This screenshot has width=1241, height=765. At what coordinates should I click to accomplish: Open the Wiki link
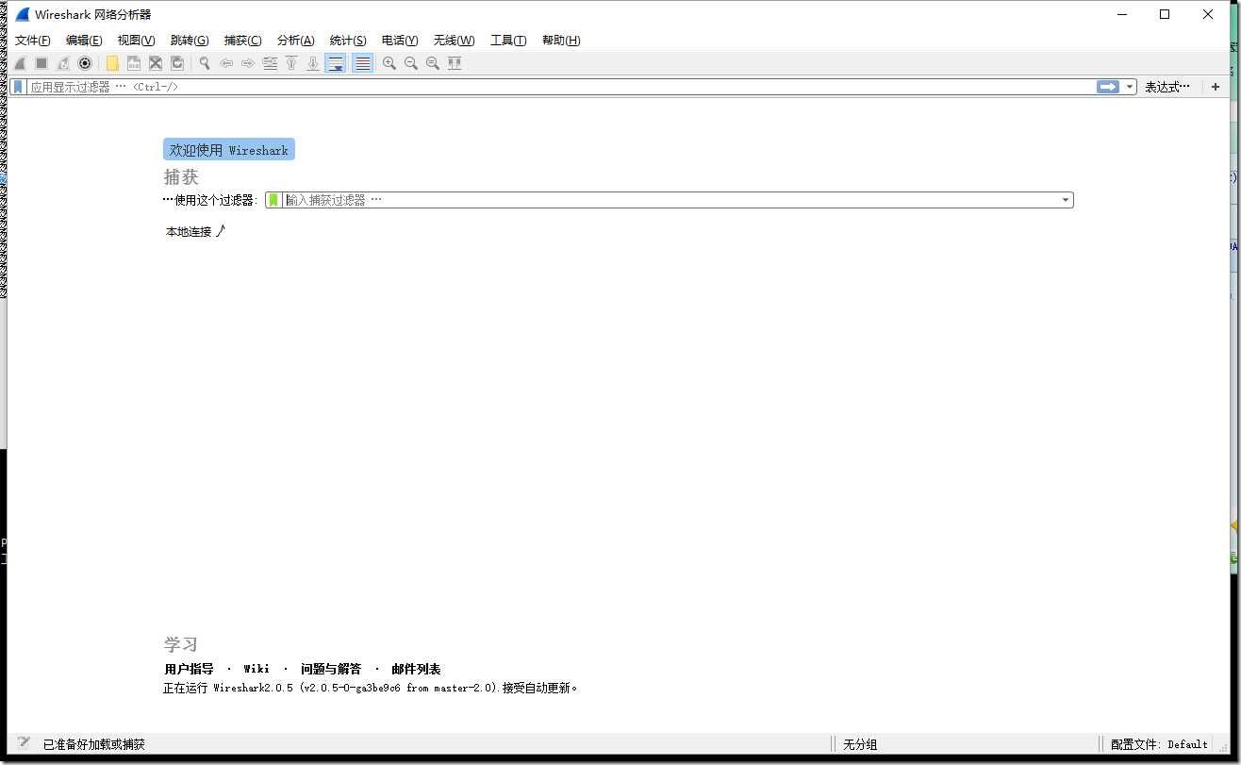[x=256, y=669]
